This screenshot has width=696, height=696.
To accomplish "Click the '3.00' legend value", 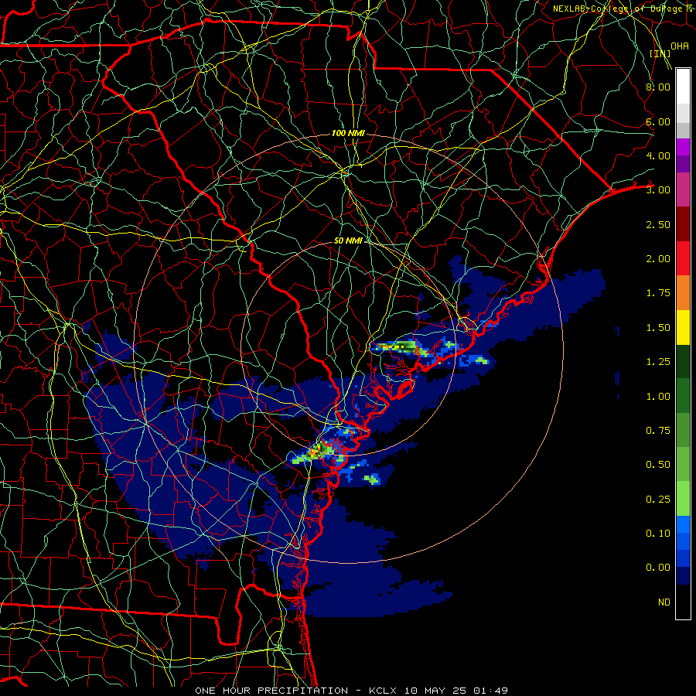I will (658, 190).
